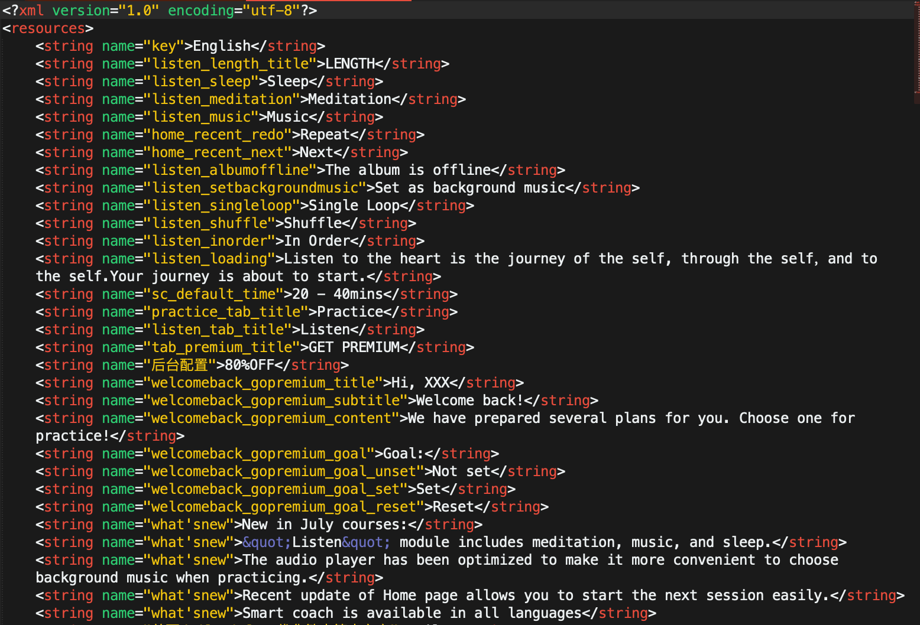This screenshot has width=920, height=625.
Task: Click the version value "1.0"
Action: pos(140,11)
